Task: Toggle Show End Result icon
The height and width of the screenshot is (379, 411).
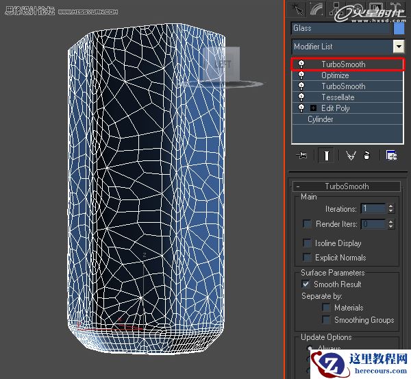Action: click(327, 156)
